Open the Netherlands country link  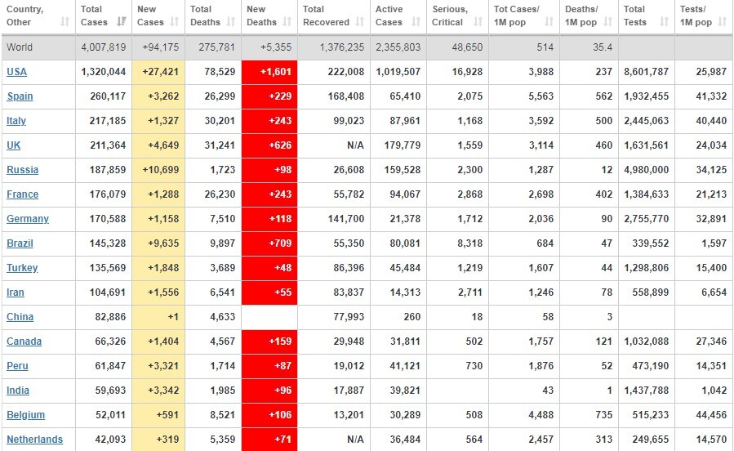[x=34, y=440]
